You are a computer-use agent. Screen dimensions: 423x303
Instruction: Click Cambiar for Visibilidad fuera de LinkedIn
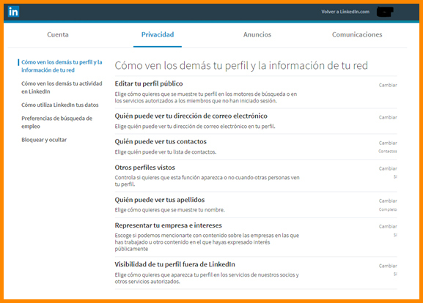(388, 266)
